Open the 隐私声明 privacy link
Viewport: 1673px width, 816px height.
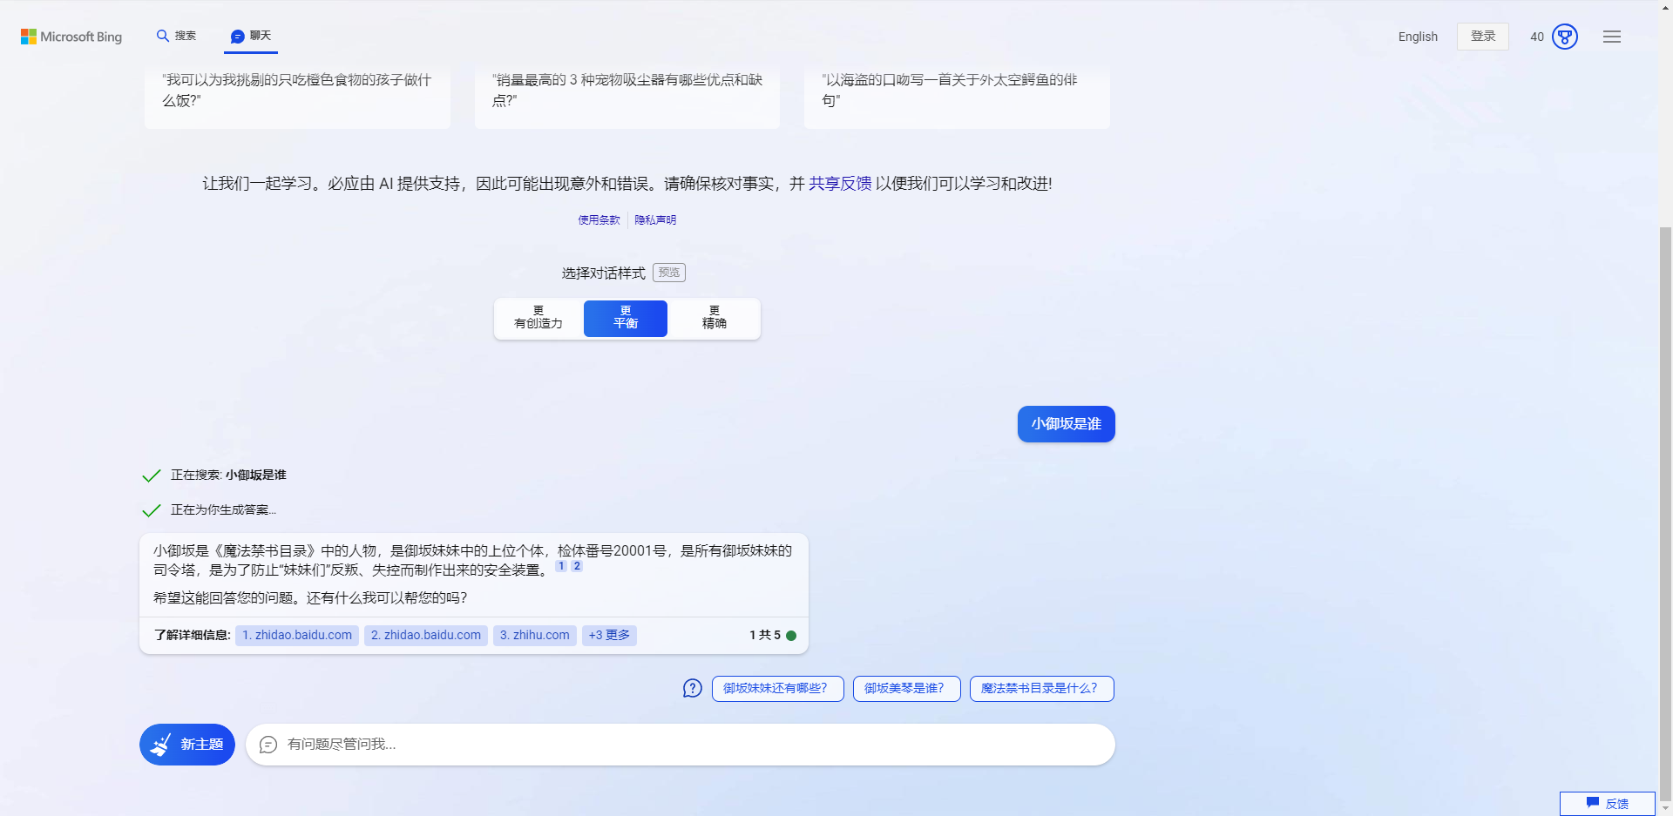coord(655,220)
